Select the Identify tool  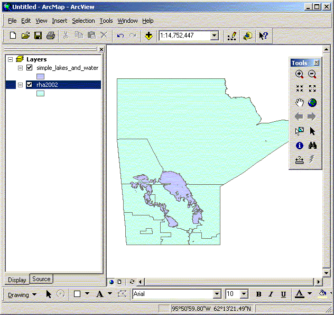[x=300, y=145]
